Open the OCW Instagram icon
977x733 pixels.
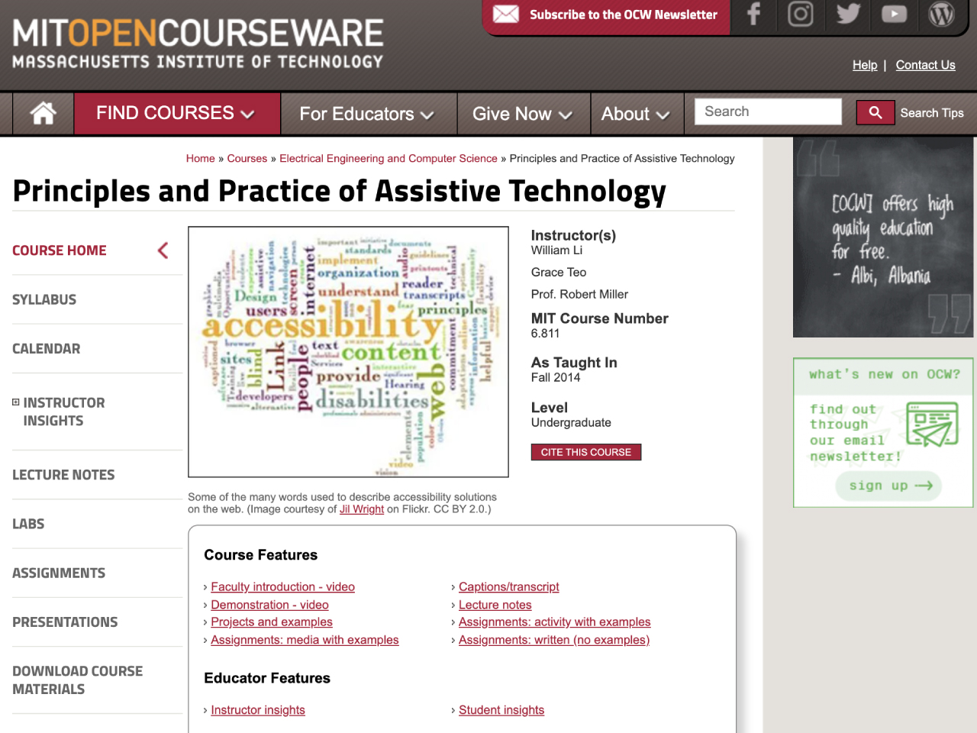pyautogui.click(x=800, y=14)
